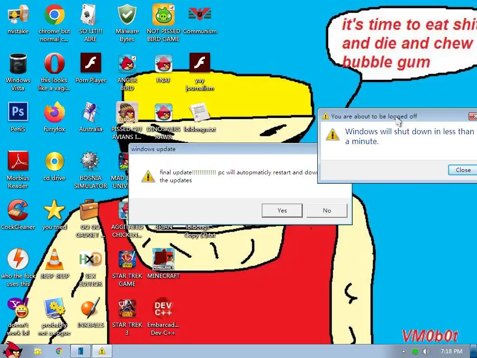Click the Angry Bird start button
The width and height of the screenshot is (477, 358).
click(x=13, y=350)
